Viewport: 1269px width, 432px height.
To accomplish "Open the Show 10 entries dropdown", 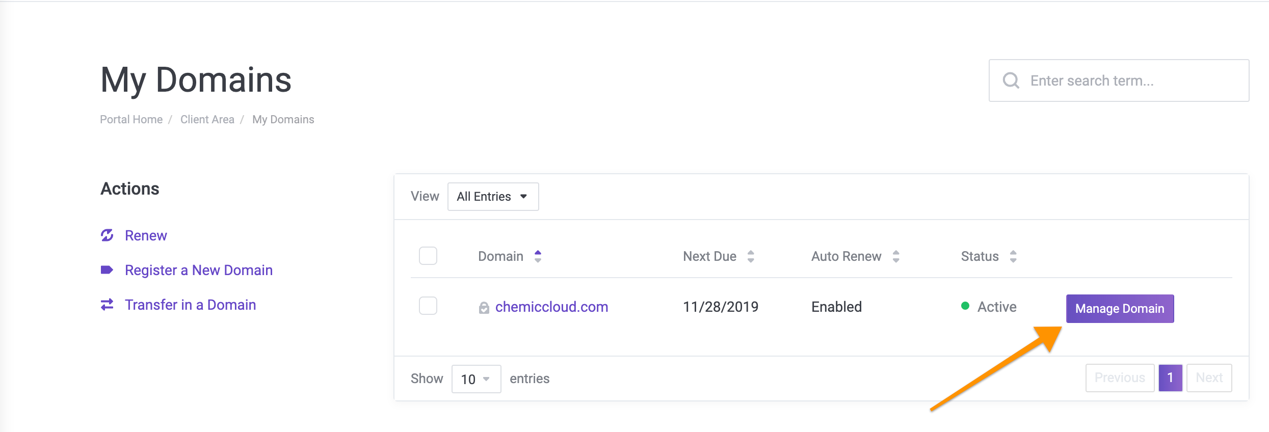I will click(x=476, y=379).
